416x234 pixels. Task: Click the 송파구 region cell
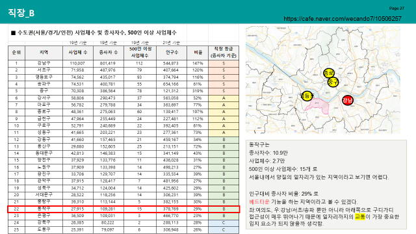point(44,84)
